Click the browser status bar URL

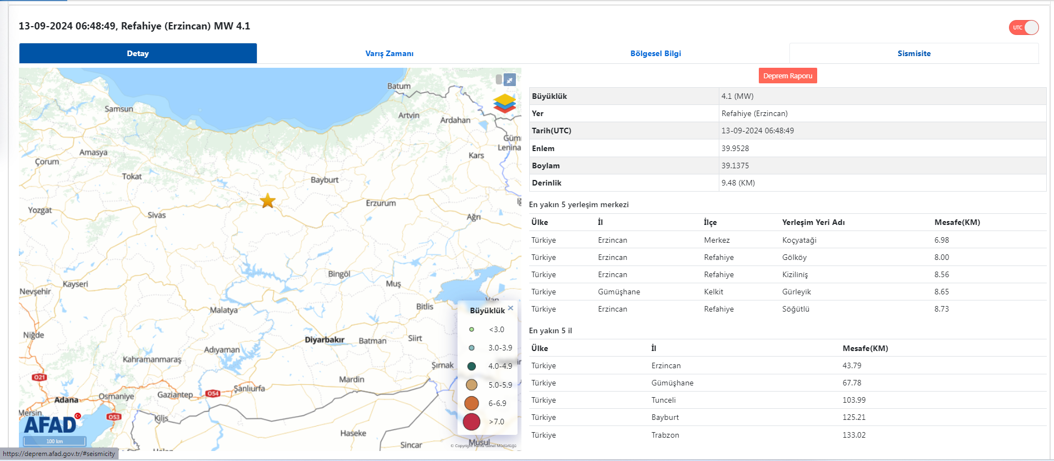[59, 454]
